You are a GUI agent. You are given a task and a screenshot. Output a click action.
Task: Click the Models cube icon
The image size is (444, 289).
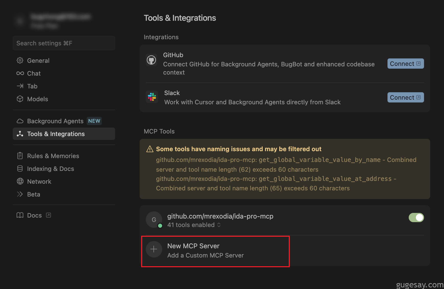coord(20,99)
